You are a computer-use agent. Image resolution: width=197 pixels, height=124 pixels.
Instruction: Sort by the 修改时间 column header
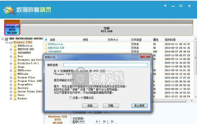[170, 40]
